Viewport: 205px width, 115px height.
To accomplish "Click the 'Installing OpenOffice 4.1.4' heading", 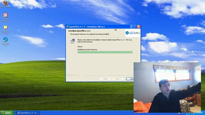I will (79, 31).
